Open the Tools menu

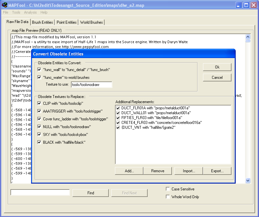[16, 12]
